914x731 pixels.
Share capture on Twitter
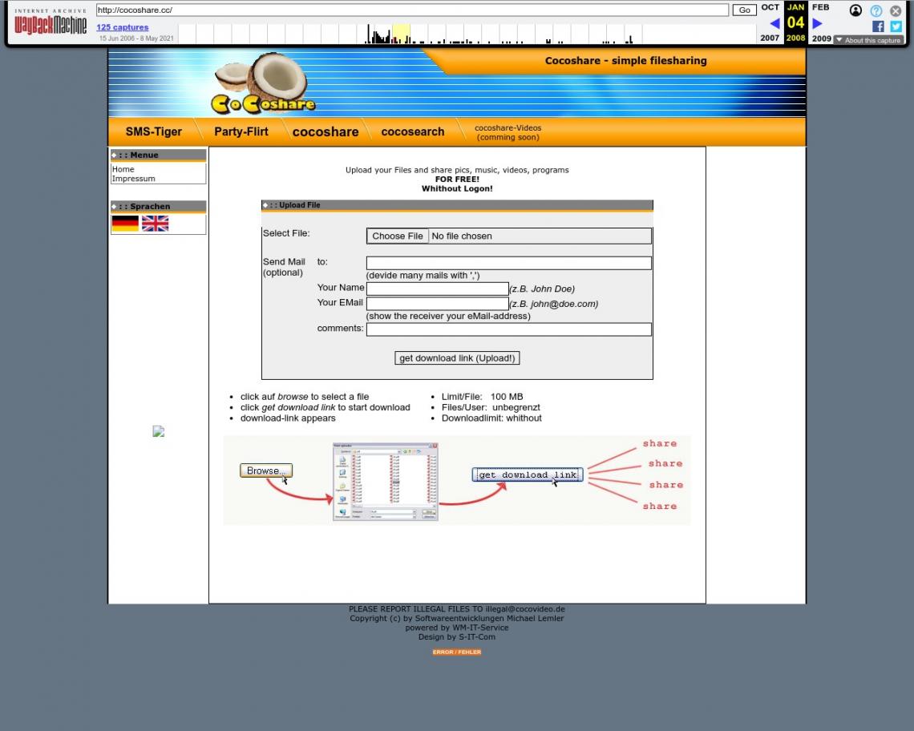click(x=896, y=26)
